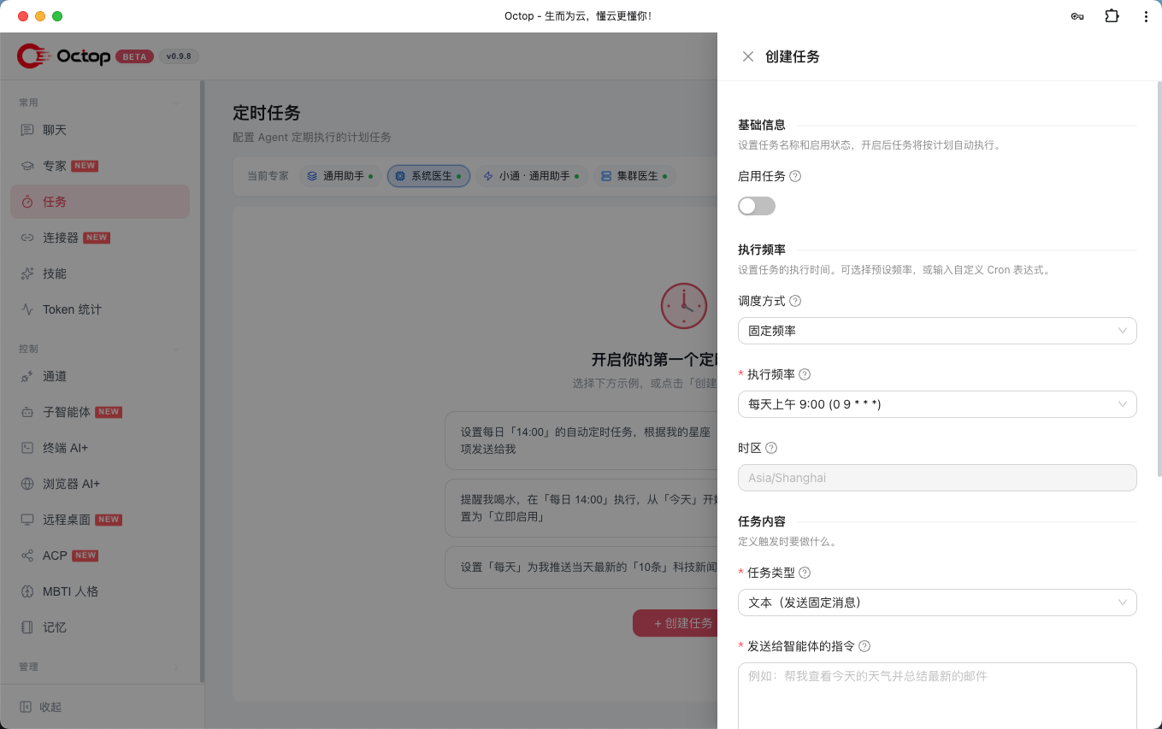
Task: Click the 记忆 book icon
Action: pyautogui.click(x=27, y=627)
